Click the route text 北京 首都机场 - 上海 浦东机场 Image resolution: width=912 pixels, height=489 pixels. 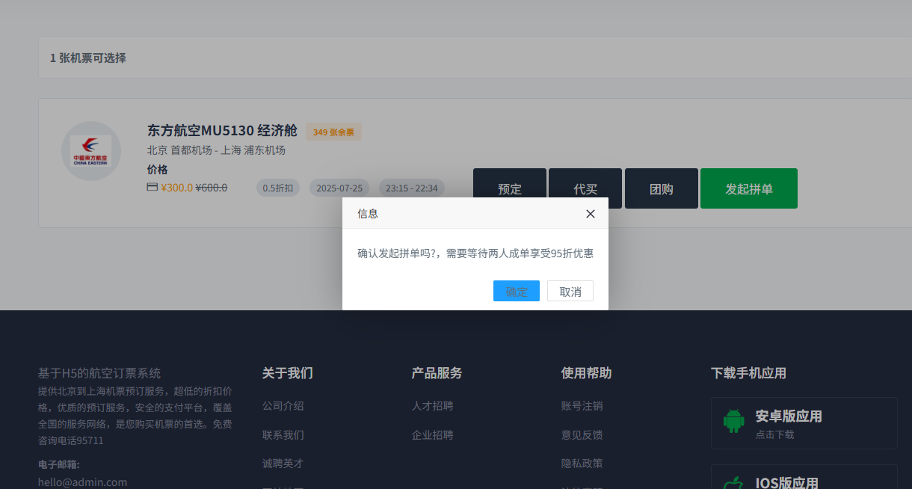tap(216, 150)
